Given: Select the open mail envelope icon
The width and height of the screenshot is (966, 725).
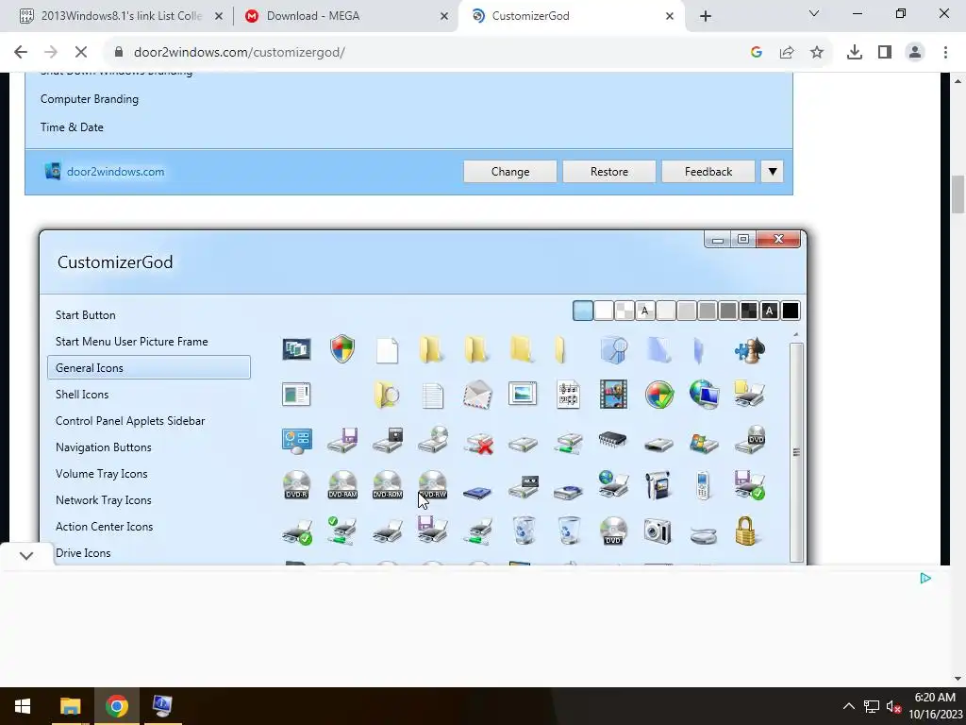Looking at the screenshot, I should tap(477, 395).
